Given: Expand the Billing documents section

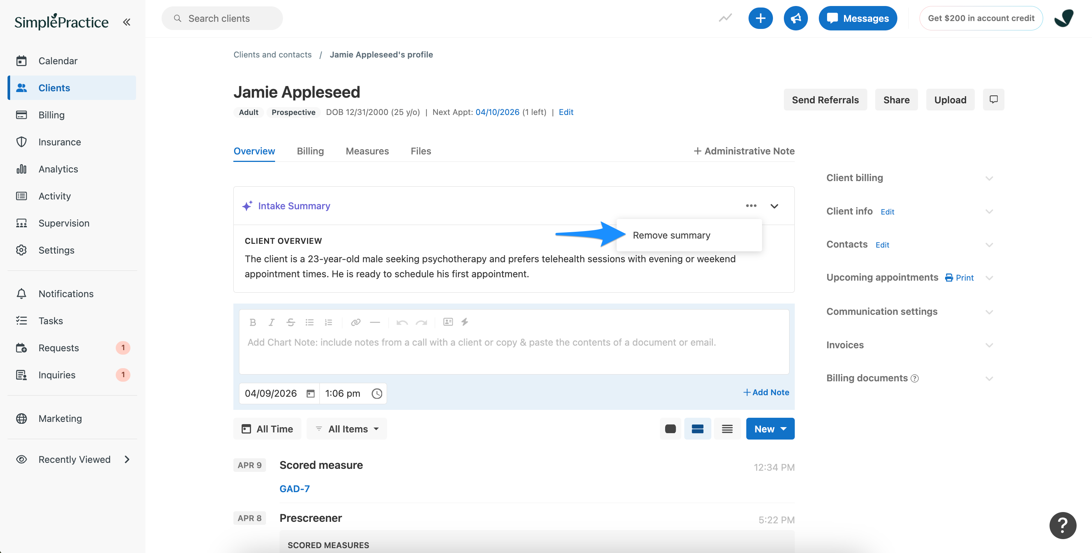Looking at the screenshot, I should [989, 378].
